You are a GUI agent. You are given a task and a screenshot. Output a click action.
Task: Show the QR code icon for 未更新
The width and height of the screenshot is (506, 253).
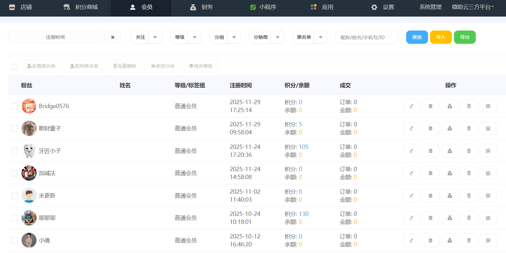point(488,196)
